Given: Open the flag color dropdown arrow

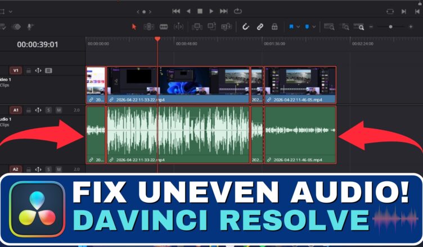Looking at the screenshot, I should (x=298, y=27).
